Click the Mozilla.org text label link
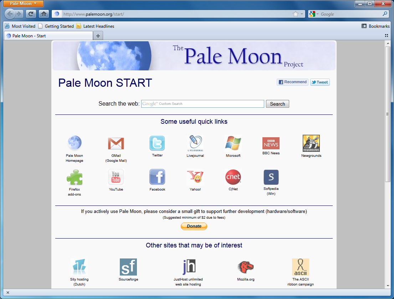The image size is (394, 299). (x=246, y=279)
